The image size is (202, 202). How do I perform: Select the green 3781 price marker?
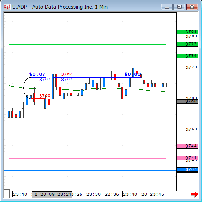[187, 32]
